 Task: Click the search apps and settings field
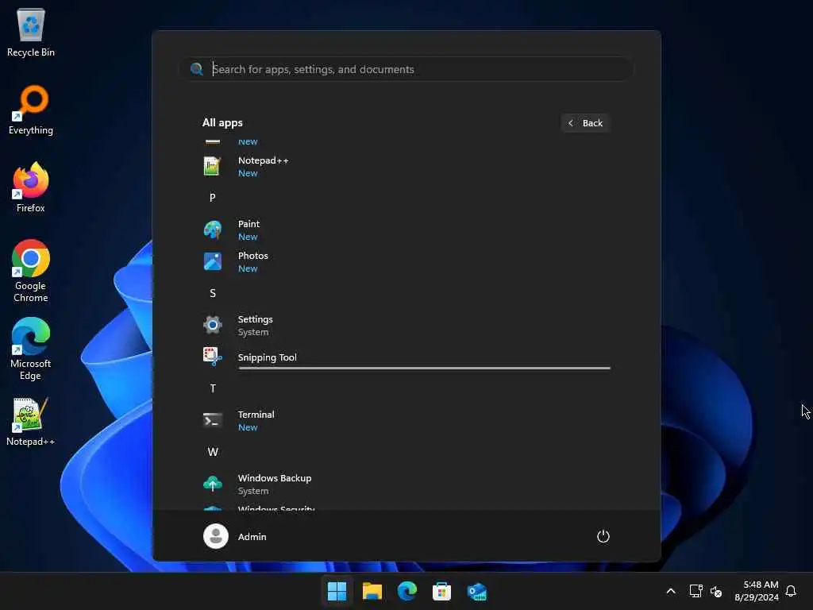tap(407, 69)
